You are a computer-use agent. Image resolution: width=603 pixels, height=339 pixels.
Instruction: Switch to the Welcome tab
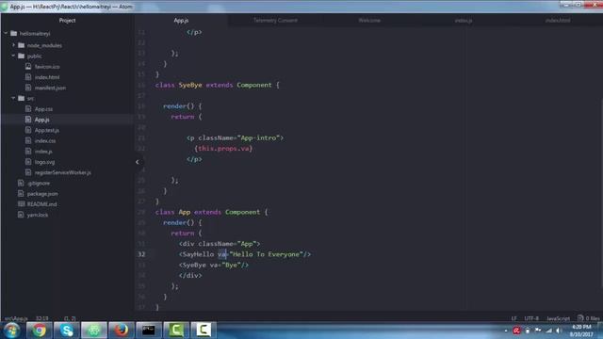(369, 21)
